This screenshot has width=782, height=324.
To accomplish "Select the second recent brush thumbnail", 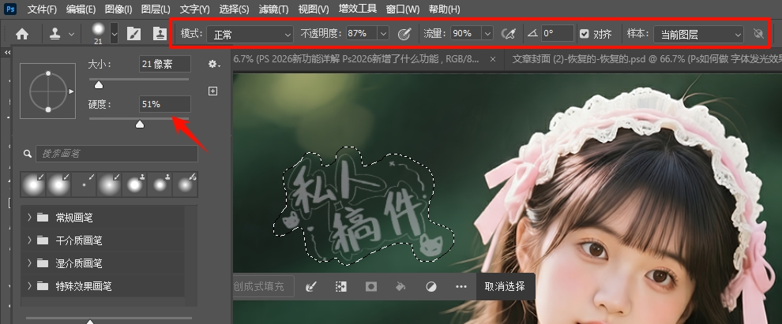I will point(59,184).
